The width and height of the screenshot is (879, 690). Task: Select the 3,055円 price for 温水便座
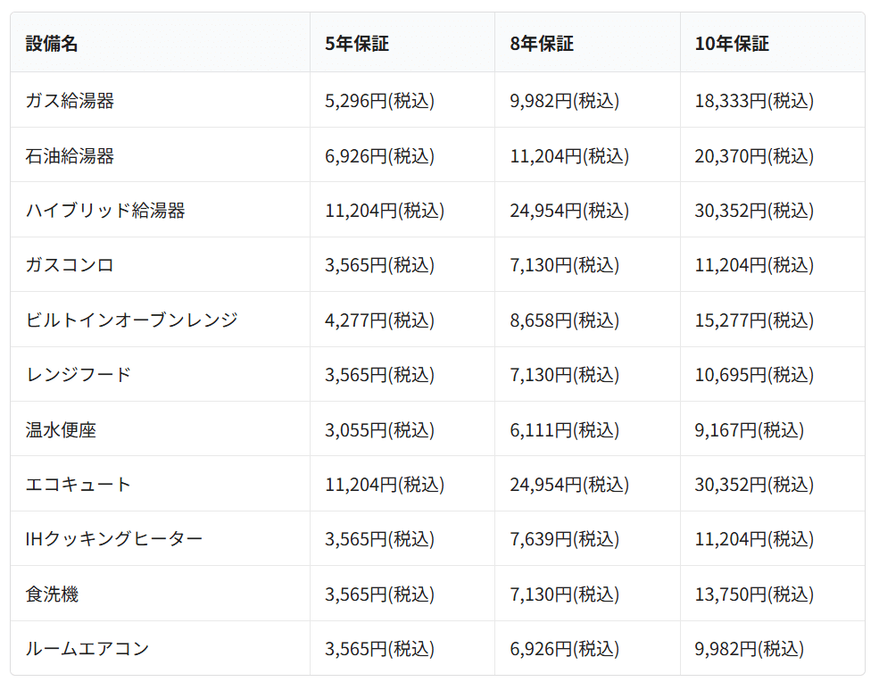click(x=379, y=430)
